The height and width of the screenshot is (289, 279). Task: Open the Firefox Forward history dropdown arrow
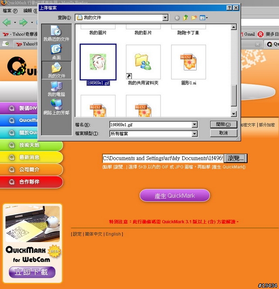(32, 23)
